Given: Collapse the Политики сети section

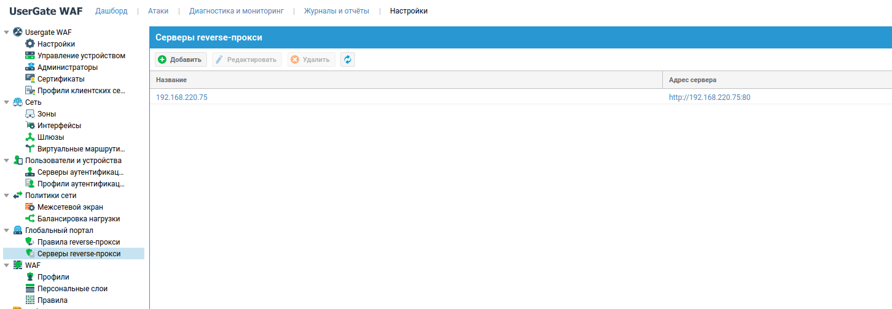Looking at the screenshot, I should click(x=7, y=196).
